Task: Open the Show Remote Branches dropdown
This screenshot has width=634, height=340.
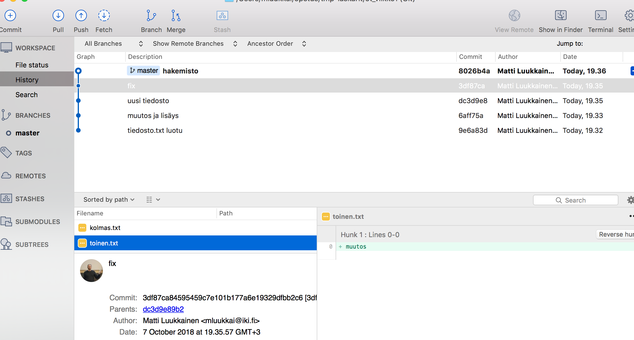Action: (x=195, y=44)
